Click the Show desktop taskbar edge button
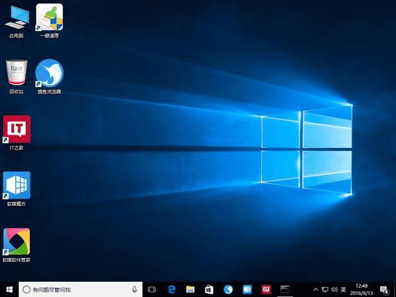This screenshot has height=297, width=396. [395, 290]
